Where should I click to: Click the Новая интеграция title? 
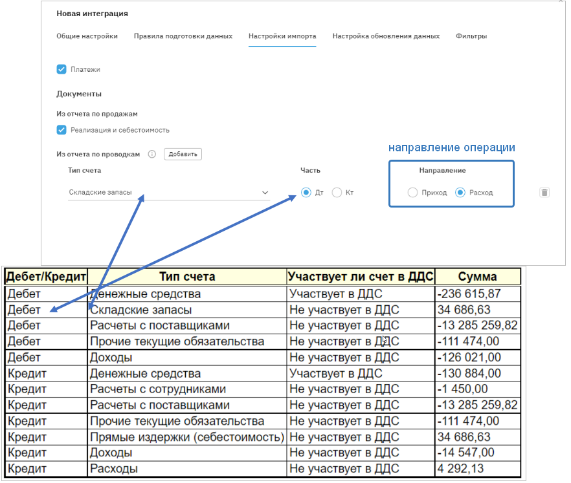click(x=92, y=14)
